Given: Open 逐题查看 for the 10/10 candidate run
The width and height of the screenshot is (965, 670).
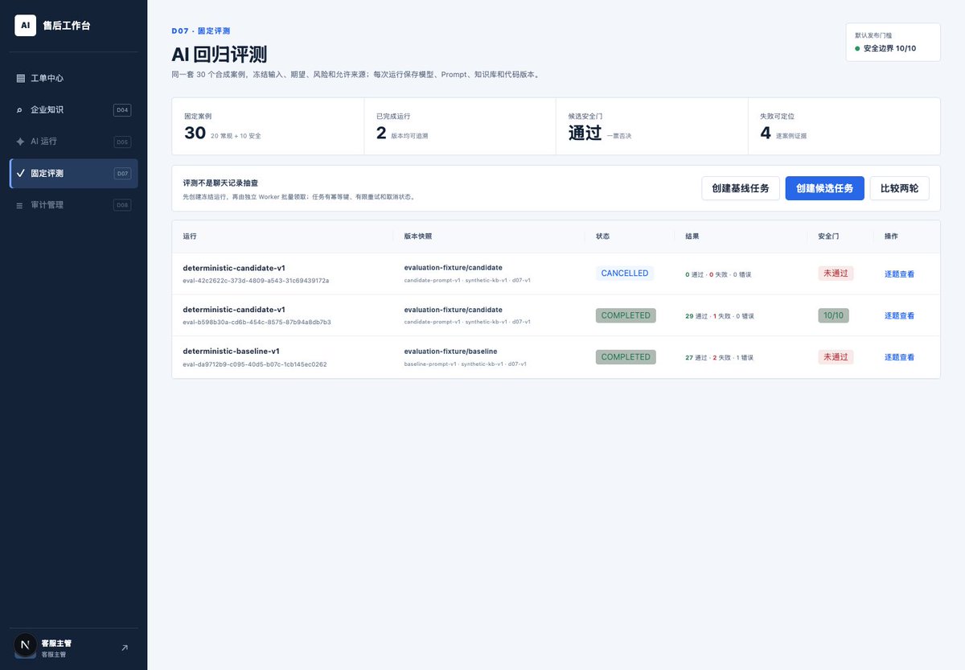Looking at the screenshot, I should coord(899,316).
